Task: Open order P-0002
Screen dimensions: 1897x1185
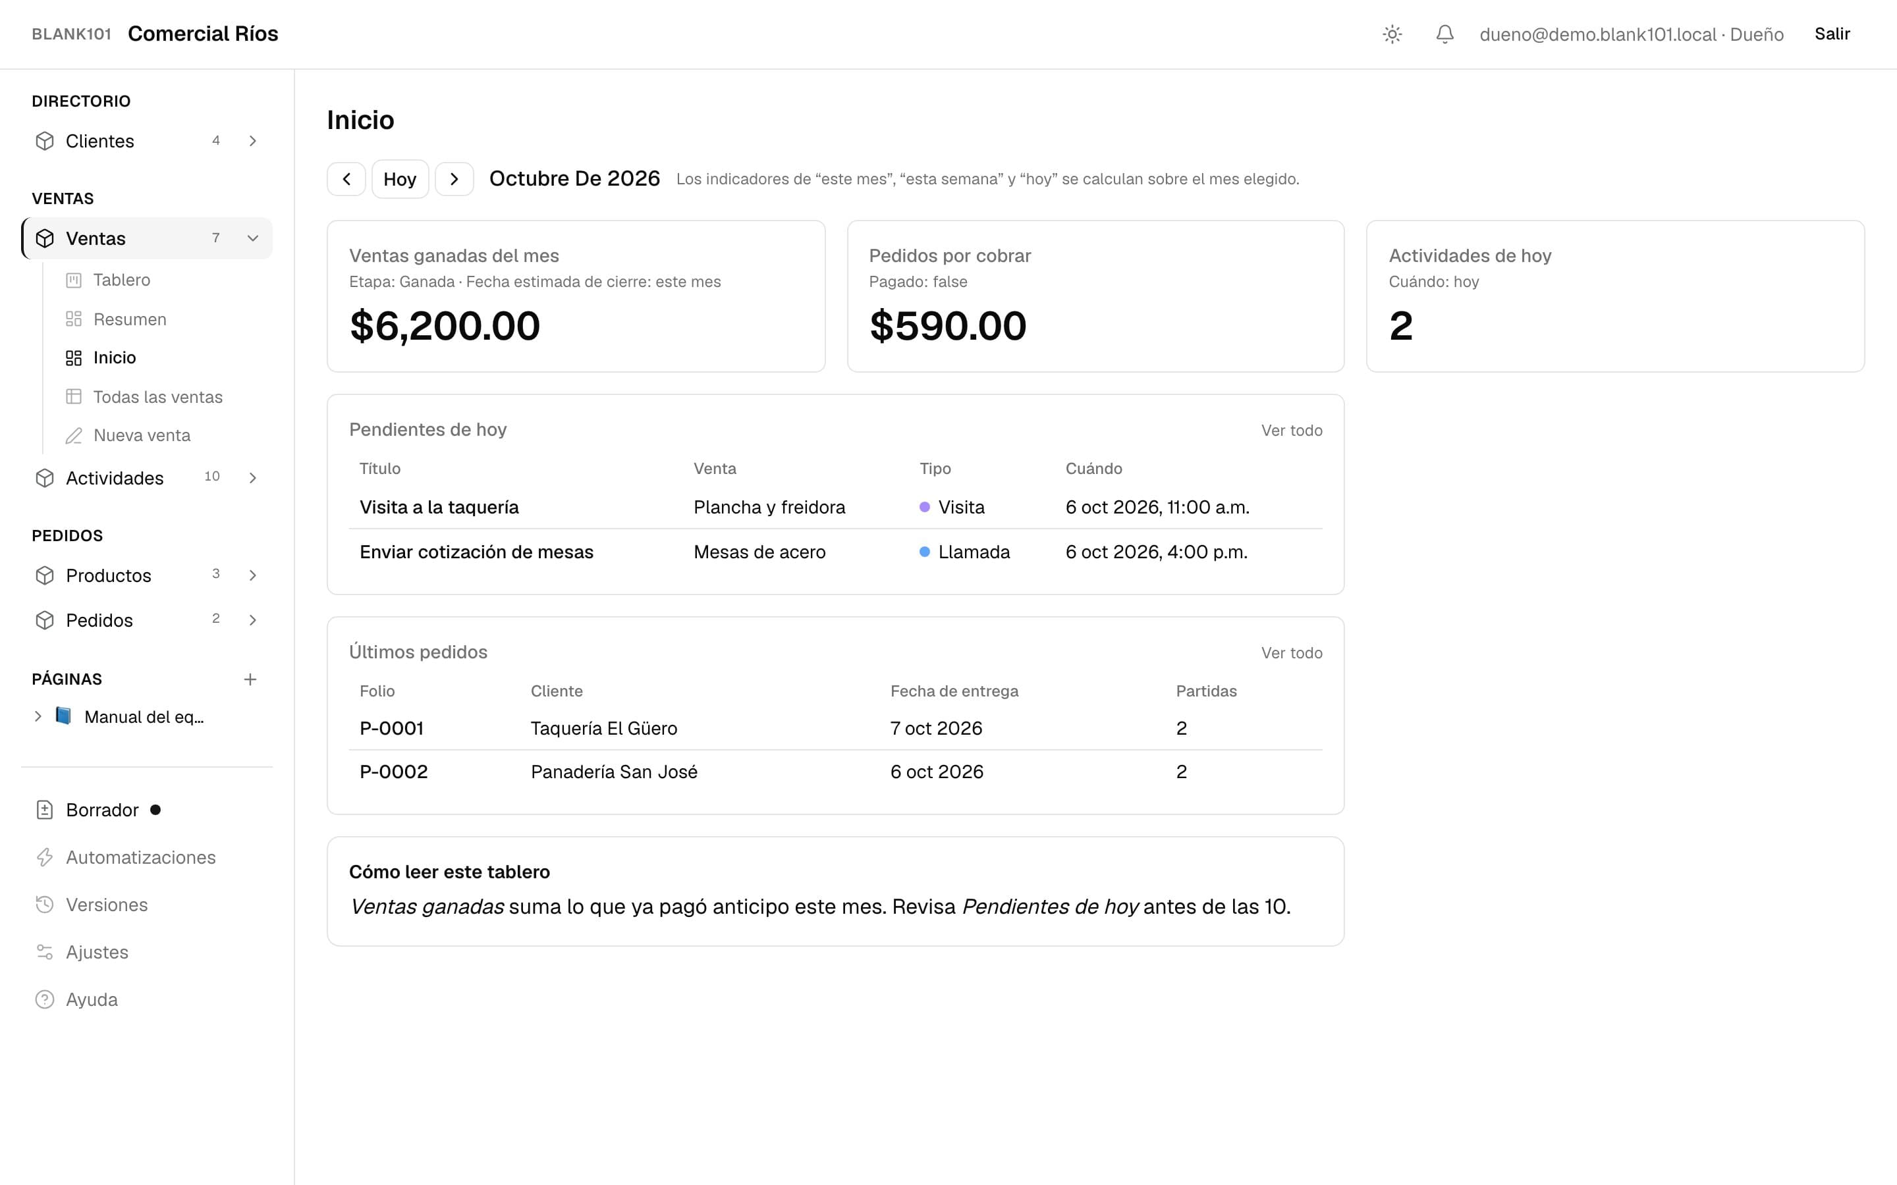Action: (393, 772)
